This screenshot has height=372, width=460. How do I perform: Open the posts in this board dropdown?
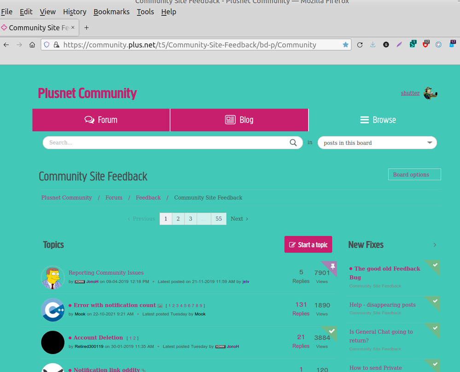tap(377, 142)
